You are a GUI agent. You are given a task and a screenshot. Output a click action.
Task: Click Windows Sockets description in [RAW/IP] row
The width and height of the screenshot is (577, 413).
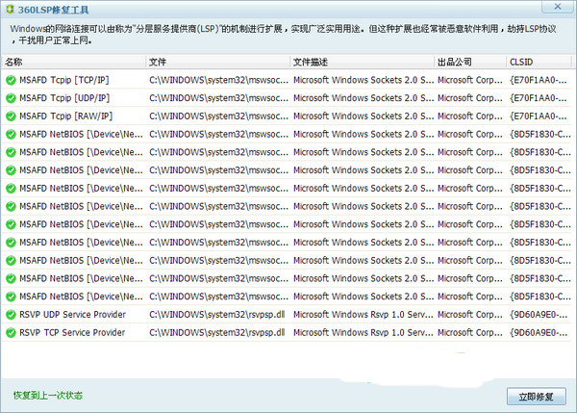364,116
